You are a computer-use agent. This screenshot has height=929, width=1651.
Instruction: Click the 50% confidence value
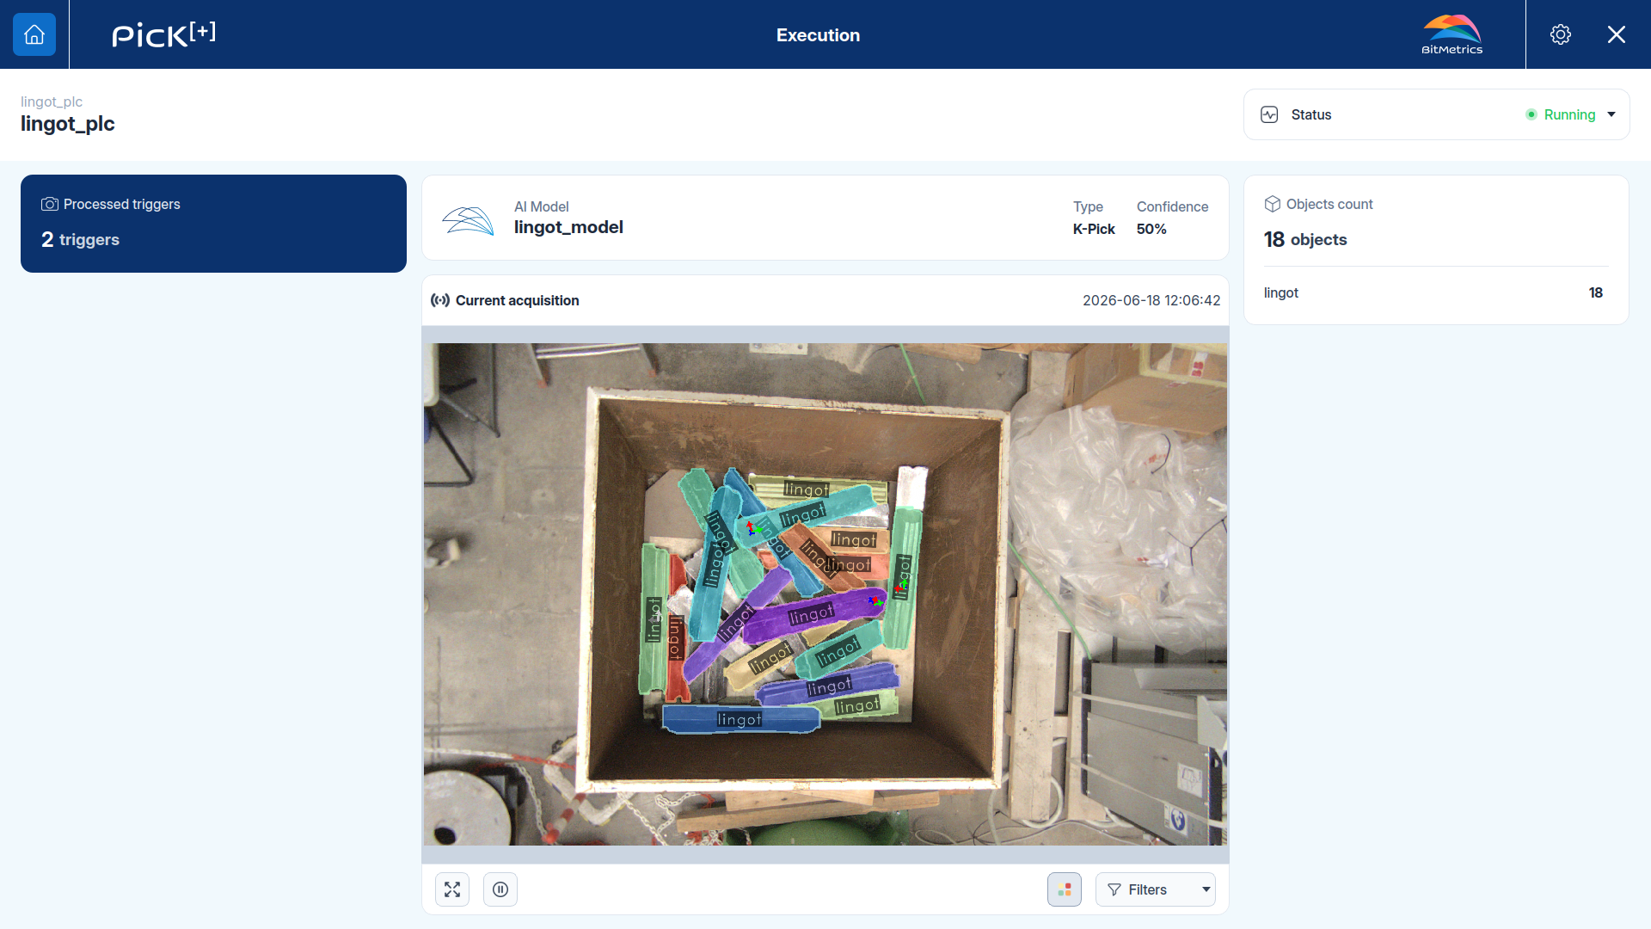click(x=1151, y=229)
